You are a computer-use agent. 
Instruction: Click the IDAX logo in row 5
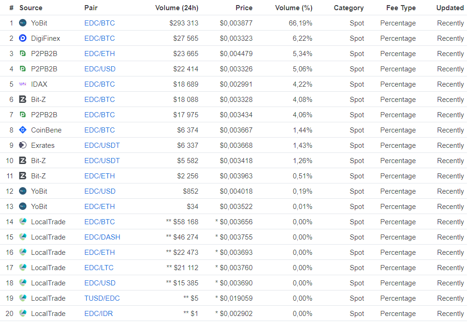[x=23, y=84]
